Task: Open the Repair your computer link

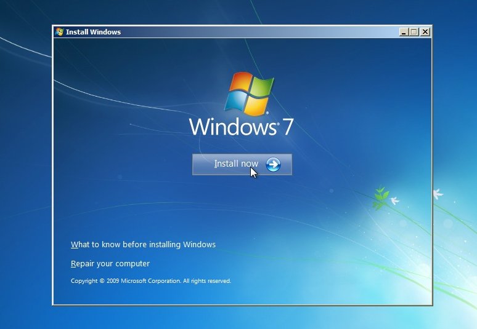Action: [110, 264]
